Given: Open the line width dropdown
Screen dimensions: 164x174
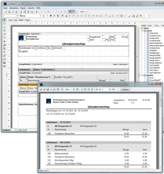Looking at the screenshot, I should point(148,16).
